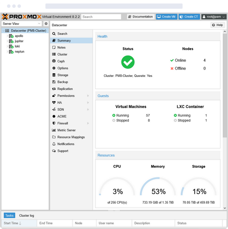Click the Create CT button

point(189,17)
